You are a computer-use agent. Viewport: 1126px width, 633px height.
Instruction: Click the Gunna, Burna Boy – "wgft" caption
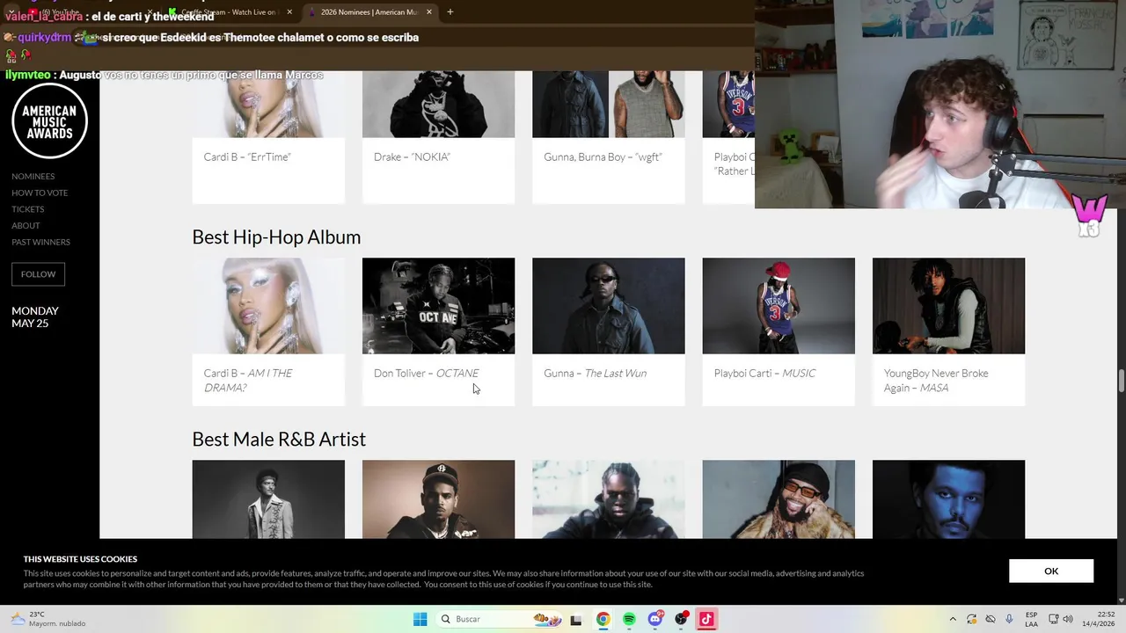click(603, 156)
